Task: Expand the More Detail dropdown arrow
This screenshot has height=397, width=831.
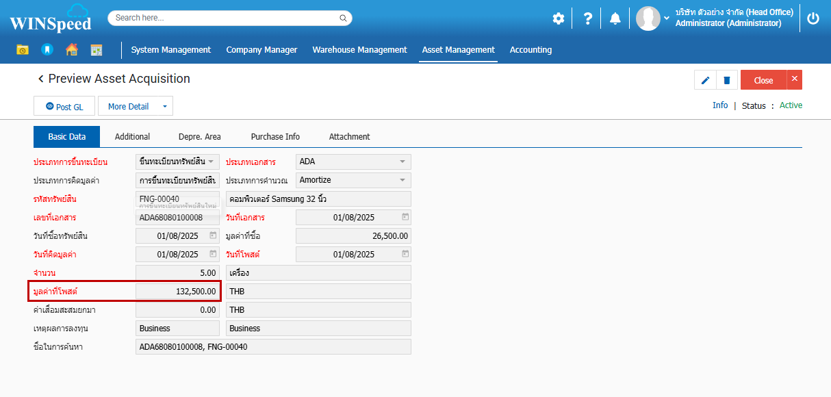Action: pos(164,107)
